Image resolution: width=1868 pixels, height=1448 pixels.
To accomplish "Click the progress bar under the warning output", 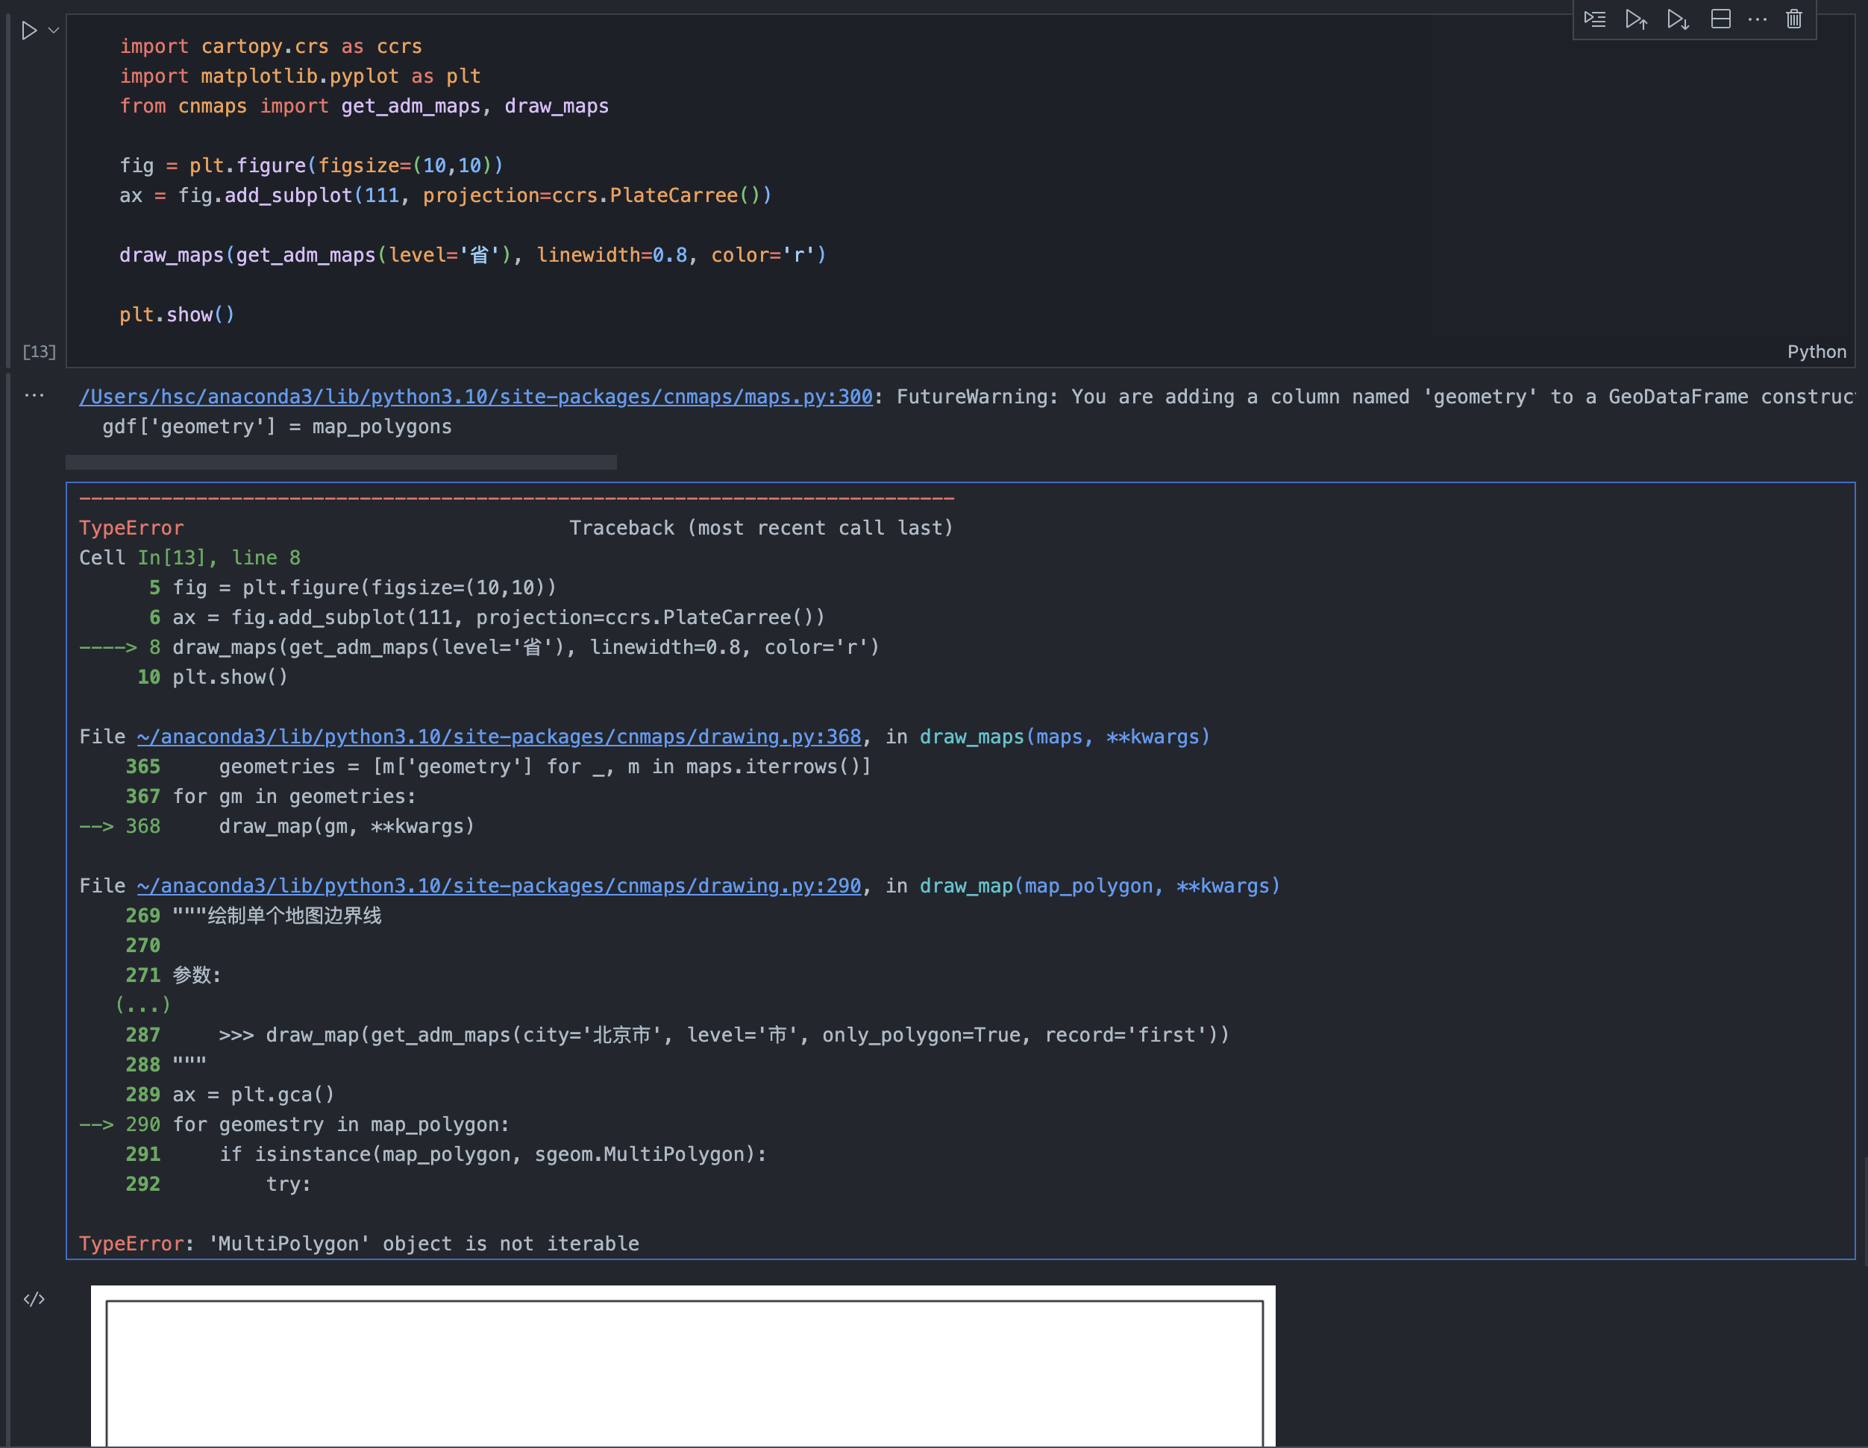I will click(340, 462).
